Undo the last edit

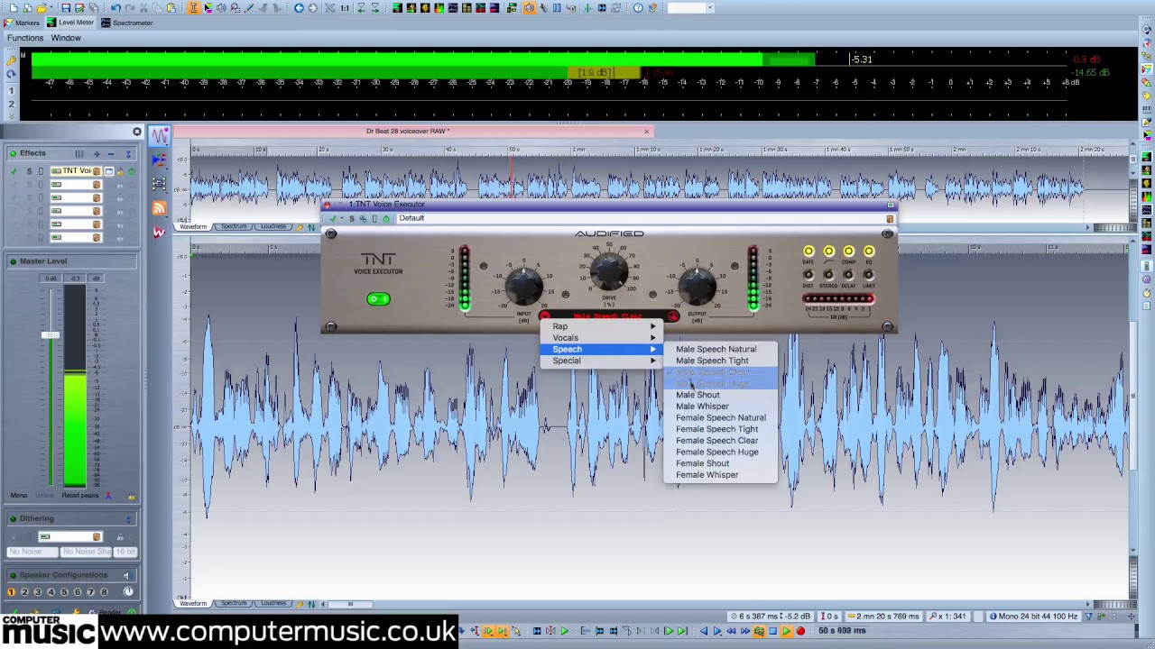tap(115, 8)
